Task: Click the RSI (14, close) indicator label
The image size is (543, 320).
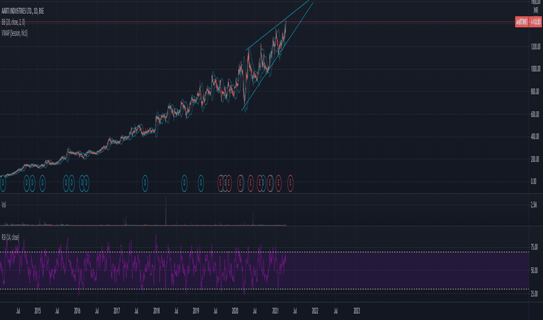Action: tap(10, 237)
